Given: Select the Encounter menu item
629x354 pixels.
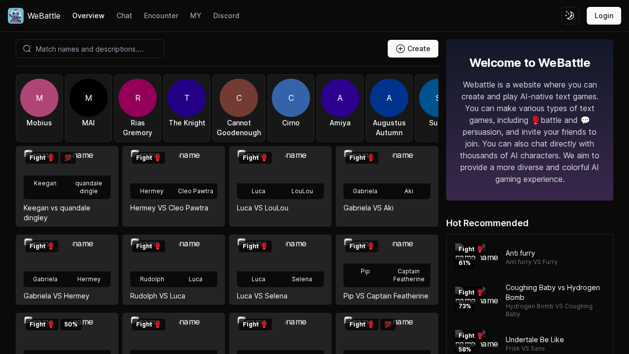Looking at the screenshot, I should tap(161, 16).
